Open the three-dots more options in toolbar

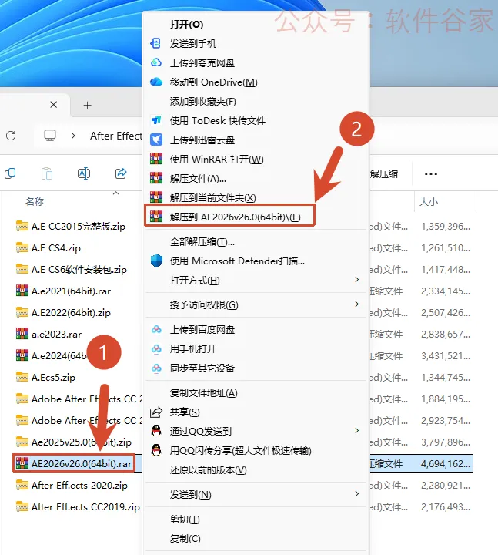pos(431,173)
